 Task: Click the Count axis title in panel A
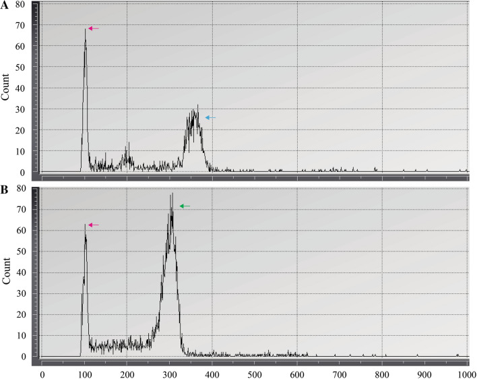(6, 88)
